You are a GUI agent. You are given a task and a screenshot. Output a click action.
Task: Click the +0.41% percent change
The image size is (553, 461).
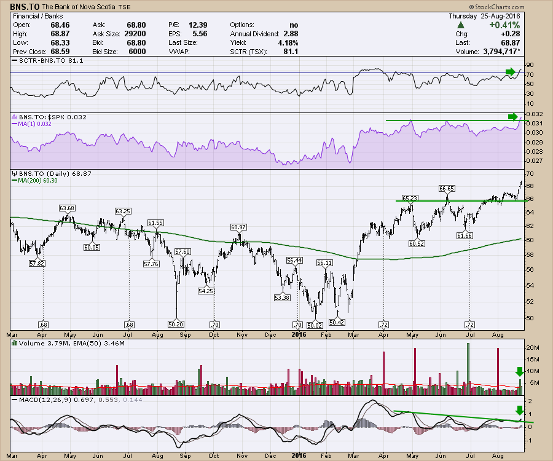pyautogui.click(x=504, y=25)
